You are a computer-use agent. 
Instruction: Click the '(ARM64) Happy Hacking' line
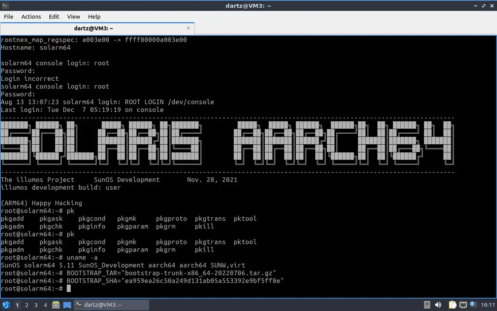[x=42, y=203]
